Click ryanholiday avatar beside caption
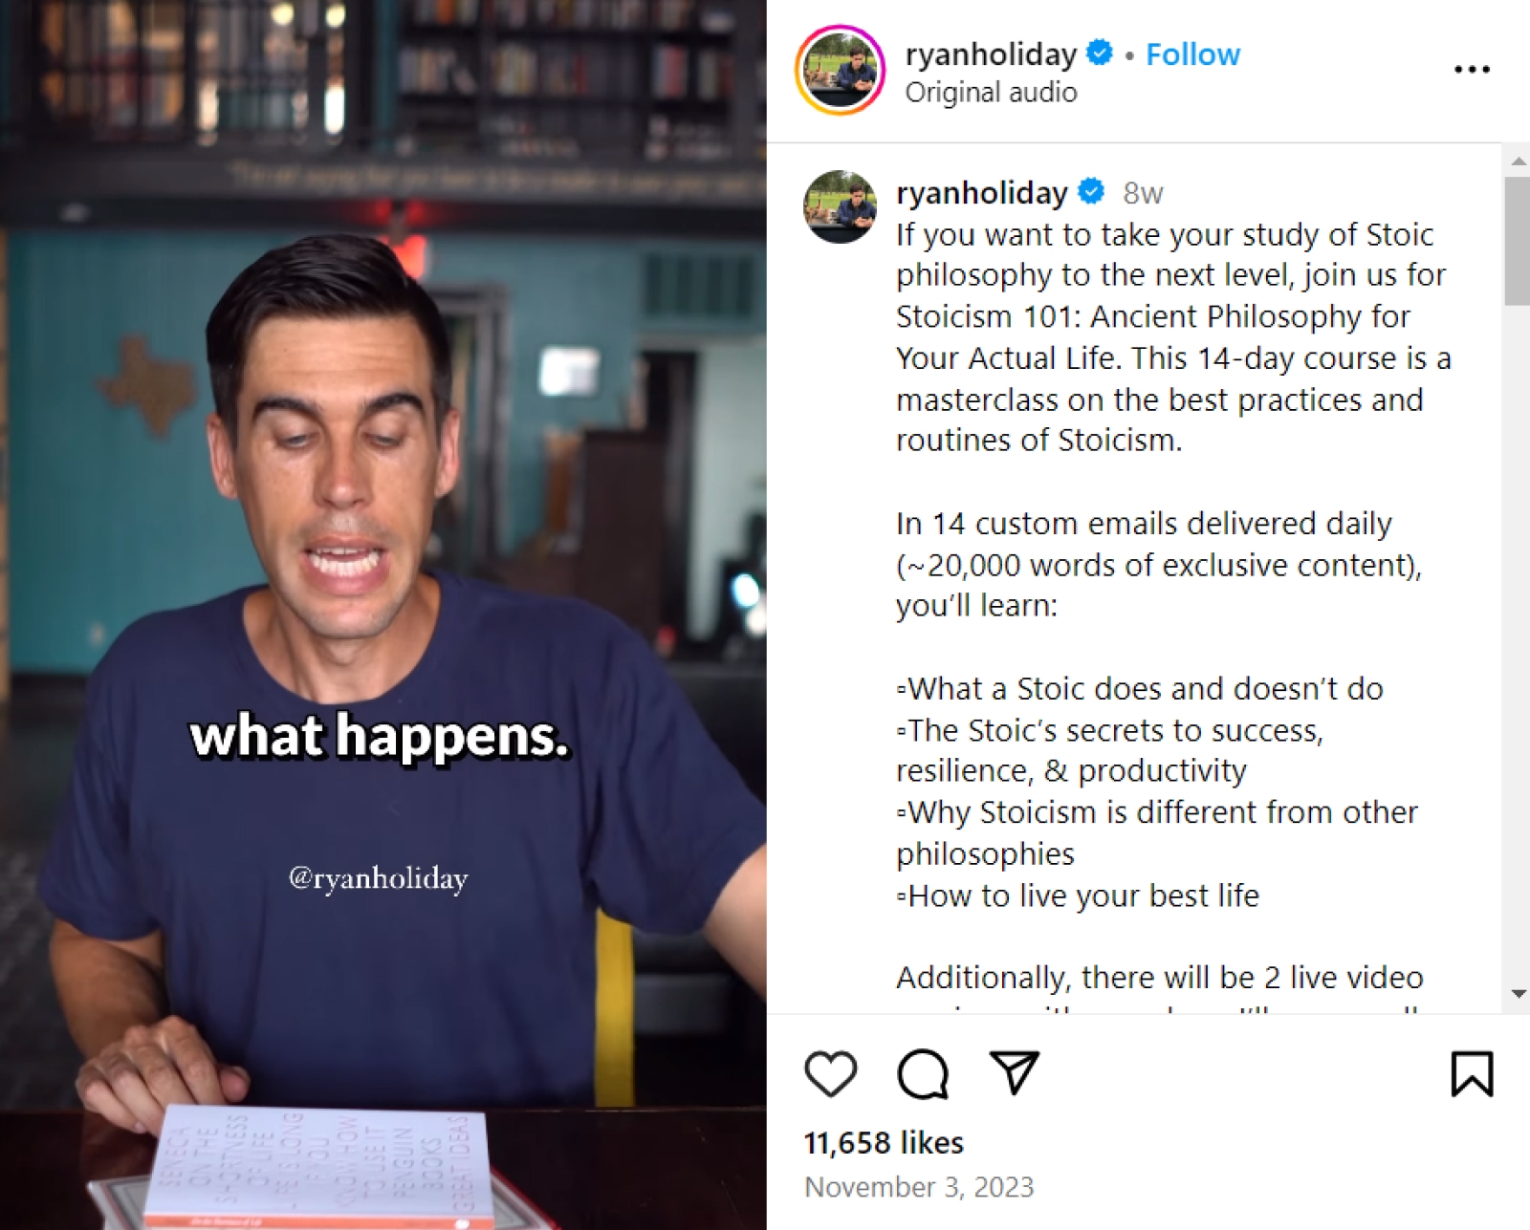The image size is (1530, 1230). 840,206
